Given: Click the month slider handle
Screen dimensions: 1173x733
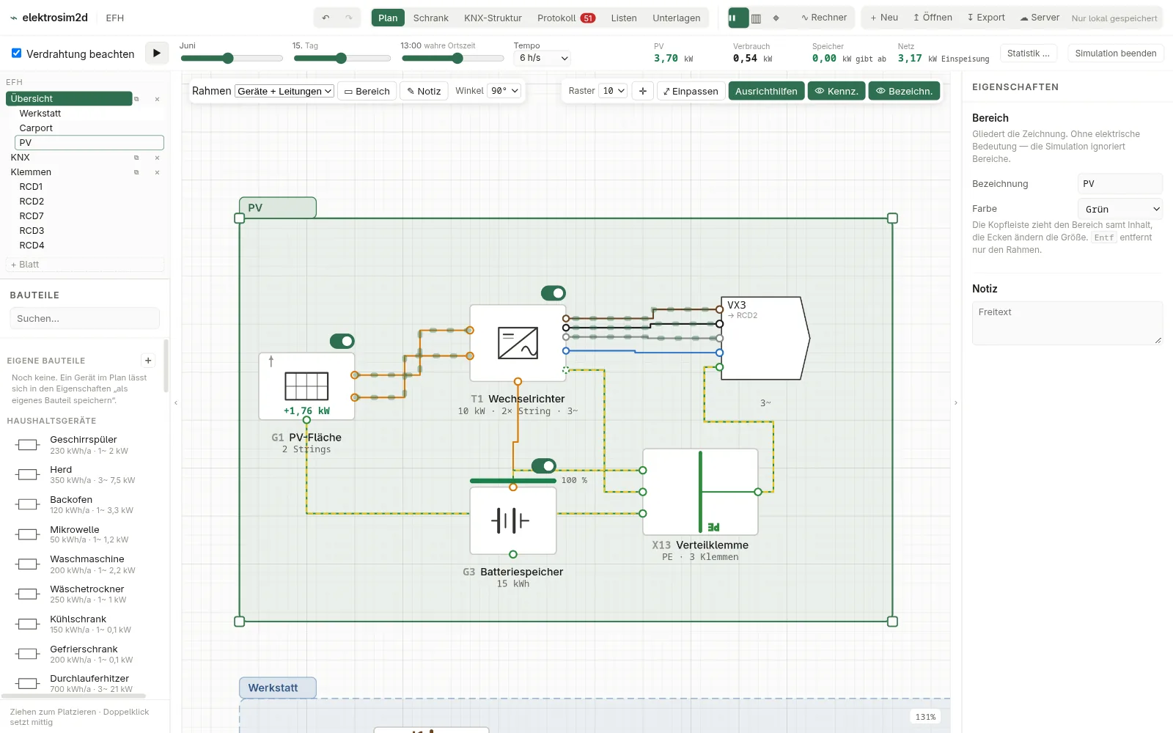Looking at the screenshot, I should [x=228, y=59].
